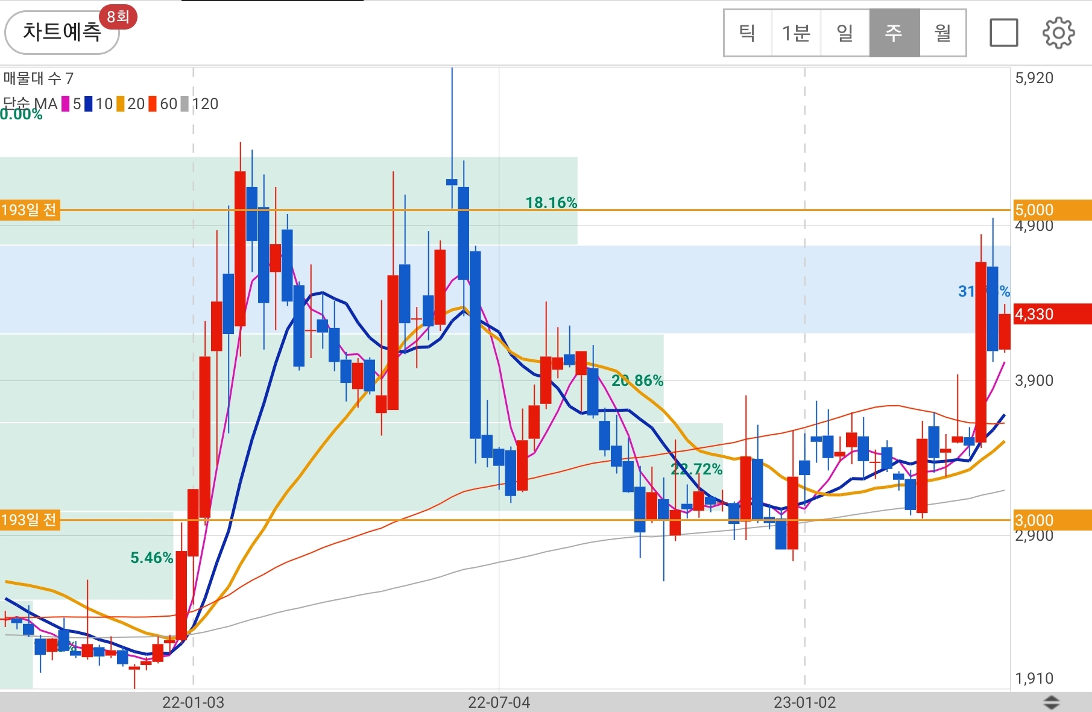The width and height of the screenshot is (1092, 712).
Task: Click the 20.86% volume profile value
Action: click(x=637, y=380)
